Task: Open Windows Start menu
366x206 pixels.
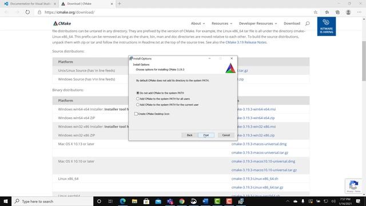Action: click(6, 201)
